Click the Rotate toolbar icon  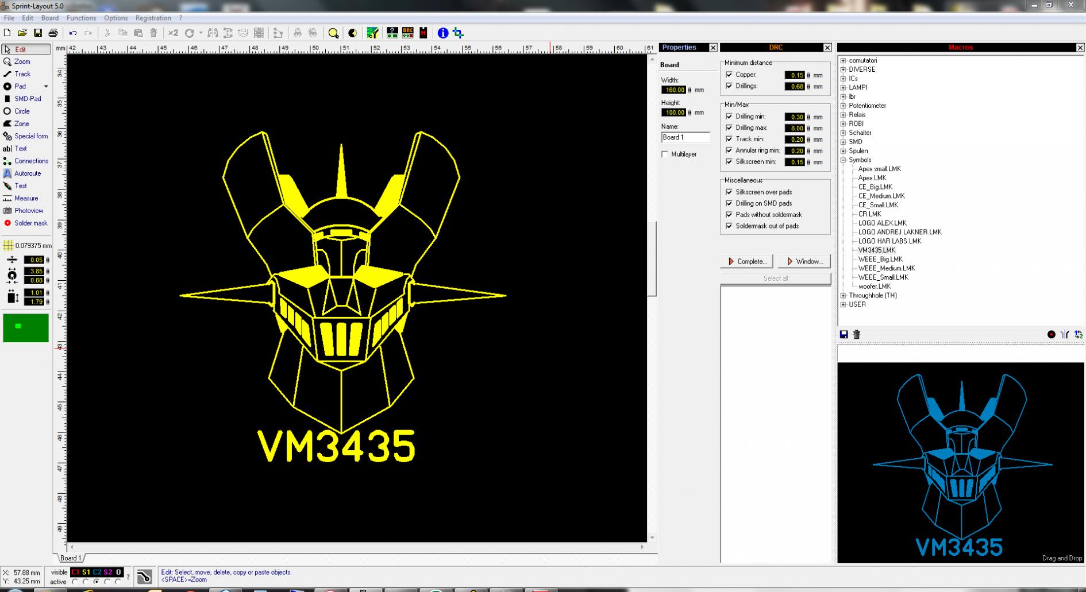point(190,33)
